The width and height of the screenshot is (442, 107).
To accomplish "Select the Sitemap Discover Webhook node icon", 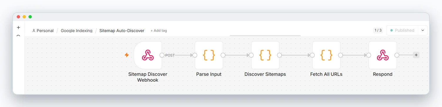I will 148,55.
